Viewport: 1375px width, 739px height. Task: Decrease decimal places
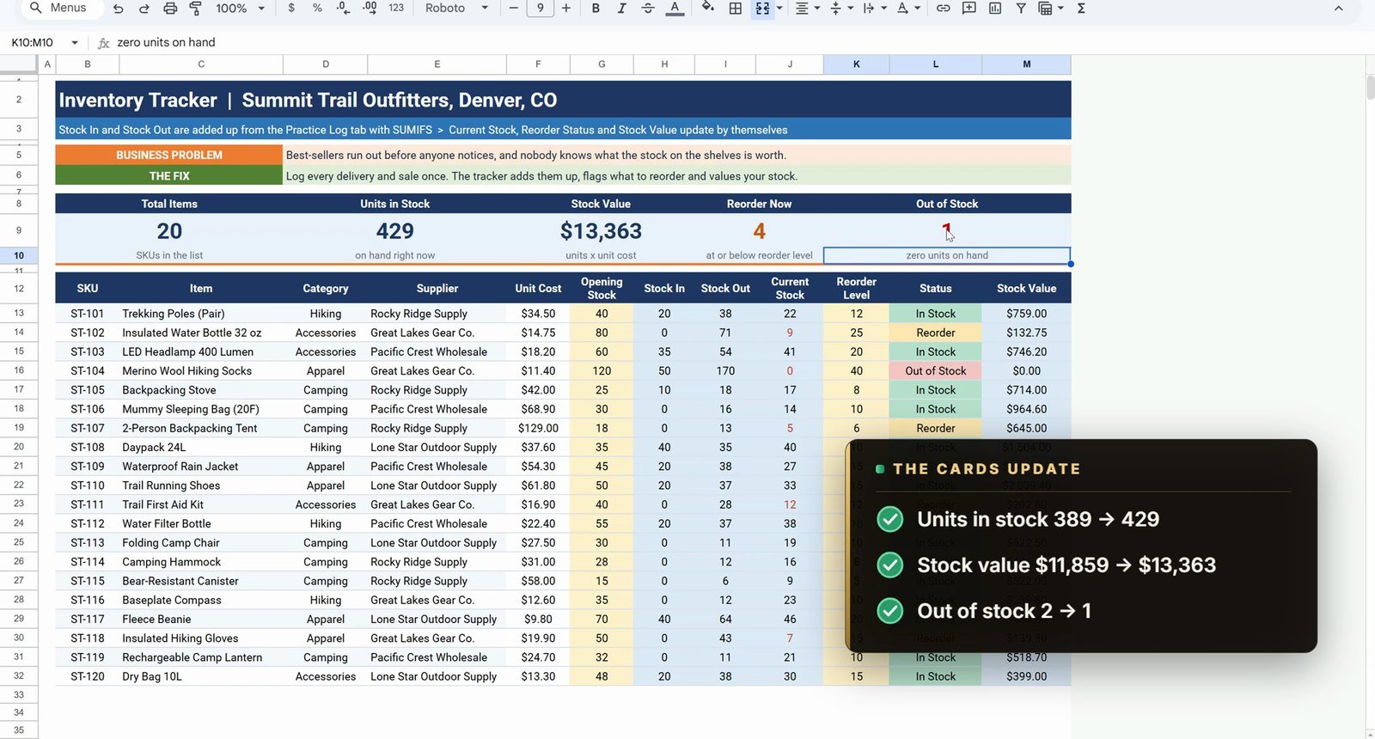click(x=343, y=8)
